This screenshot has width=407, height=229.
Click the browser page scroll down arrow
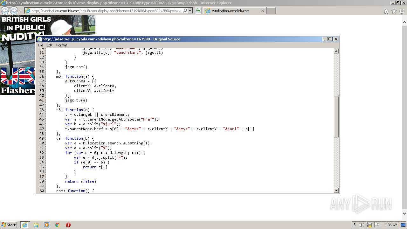(404, 213)
